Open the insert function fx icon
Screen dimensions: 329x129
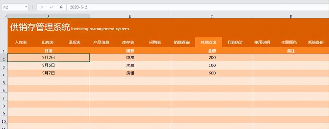coord(61,7)
